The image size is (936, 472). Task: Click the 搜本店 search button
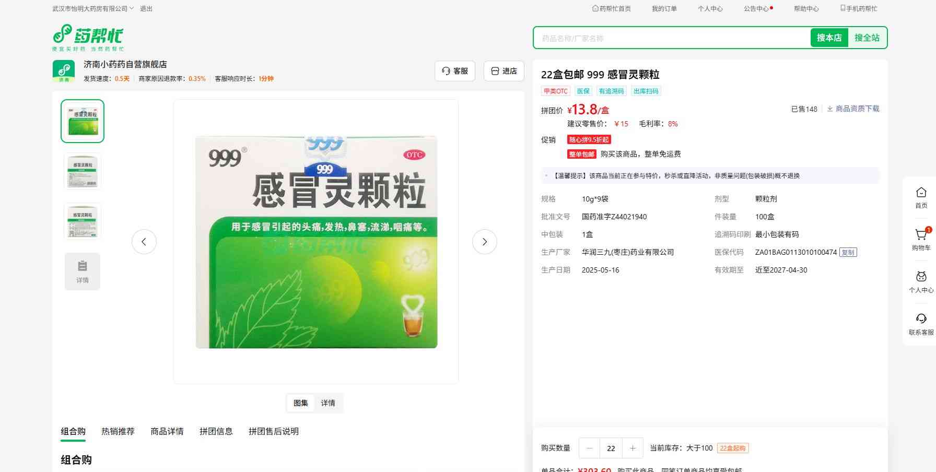pos(829,38)
